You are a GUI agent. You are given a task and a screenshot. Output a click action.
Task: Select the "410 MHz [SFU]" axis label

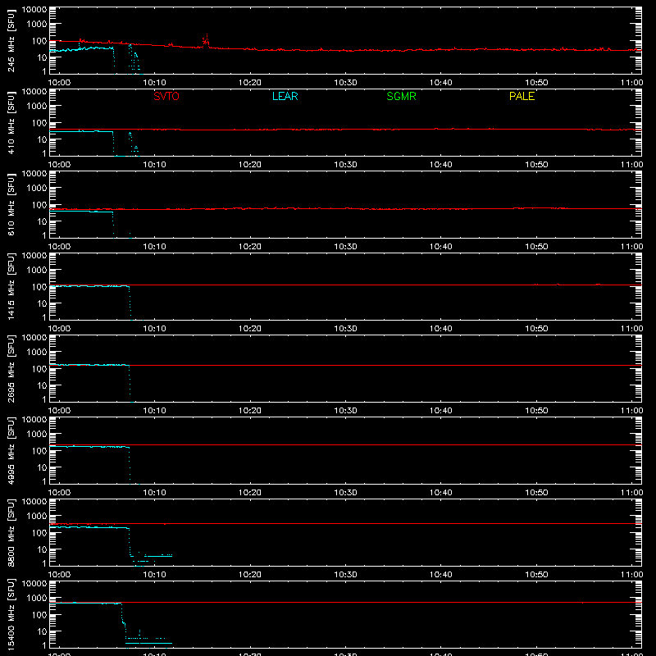click(11, 123)
